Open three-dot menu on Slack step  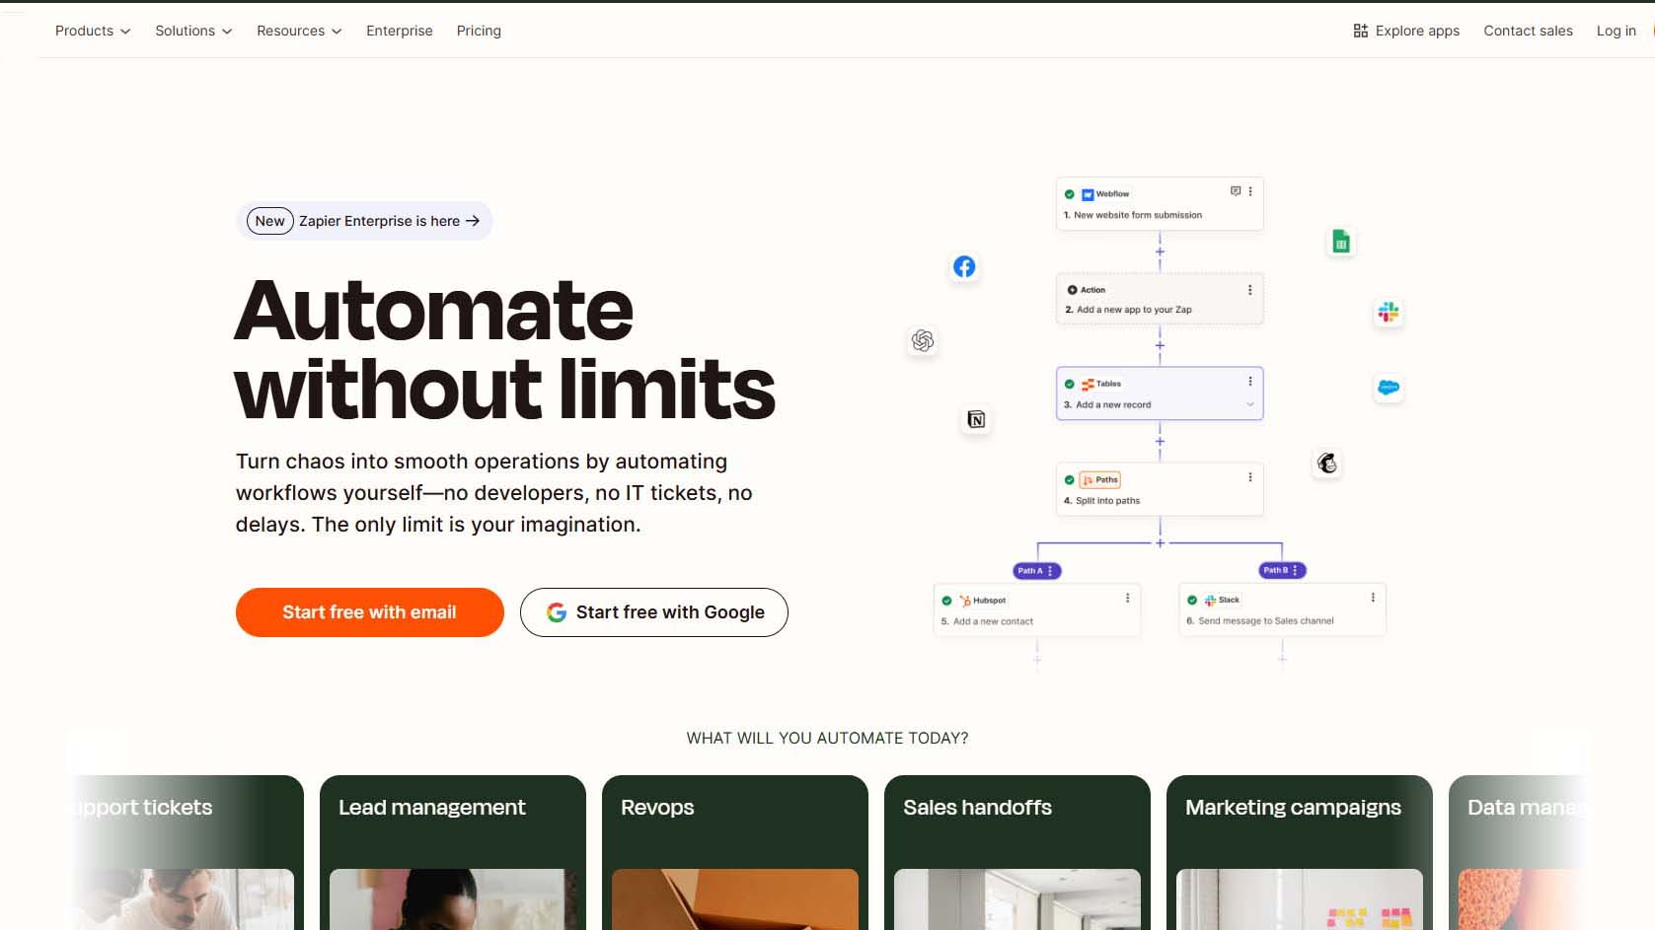[1373, 598]
